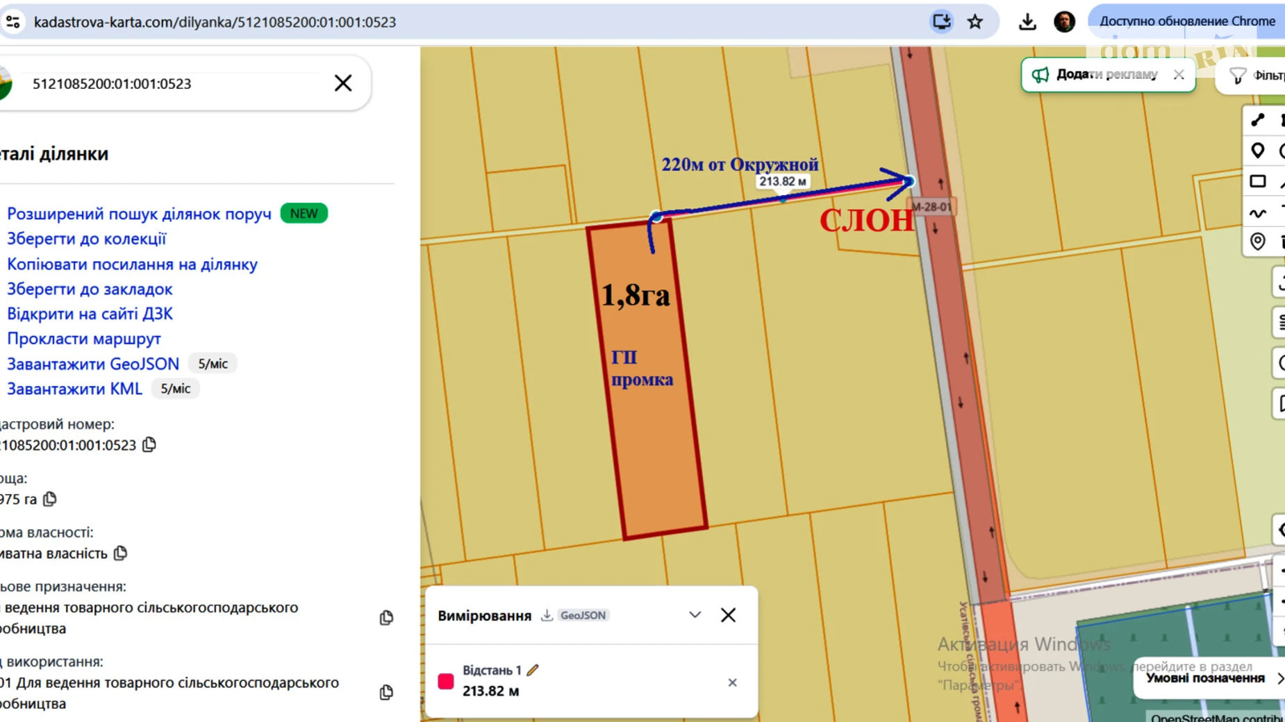Click the 213.82 м label on the map

click(783, 181)
